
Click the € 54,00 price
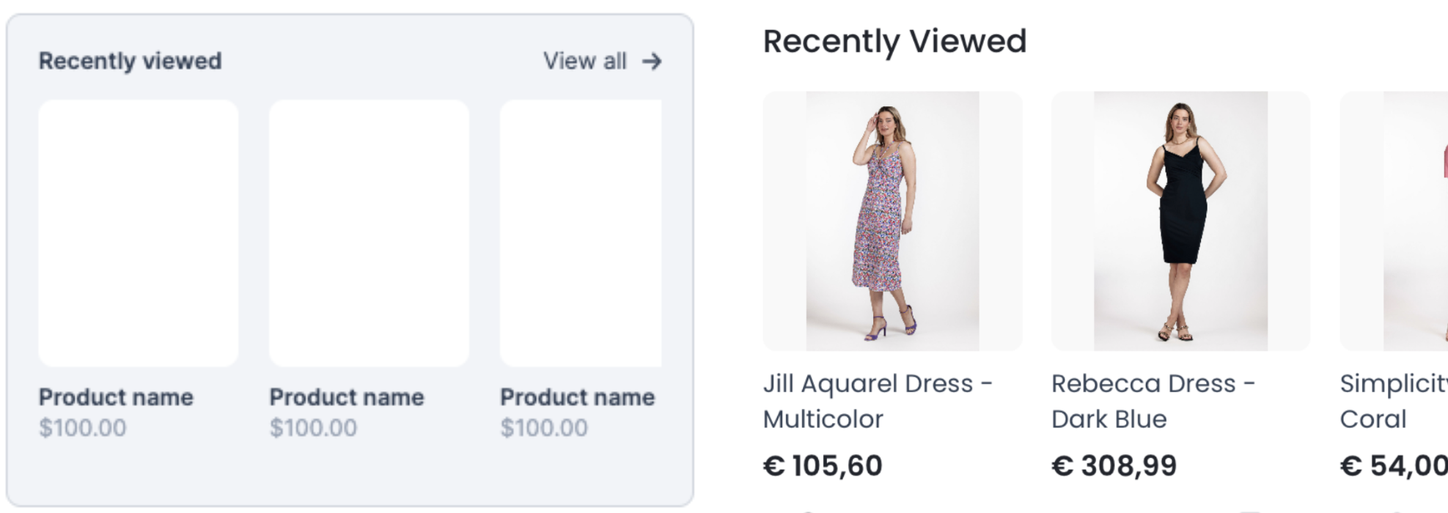(x=1393, y=466)
